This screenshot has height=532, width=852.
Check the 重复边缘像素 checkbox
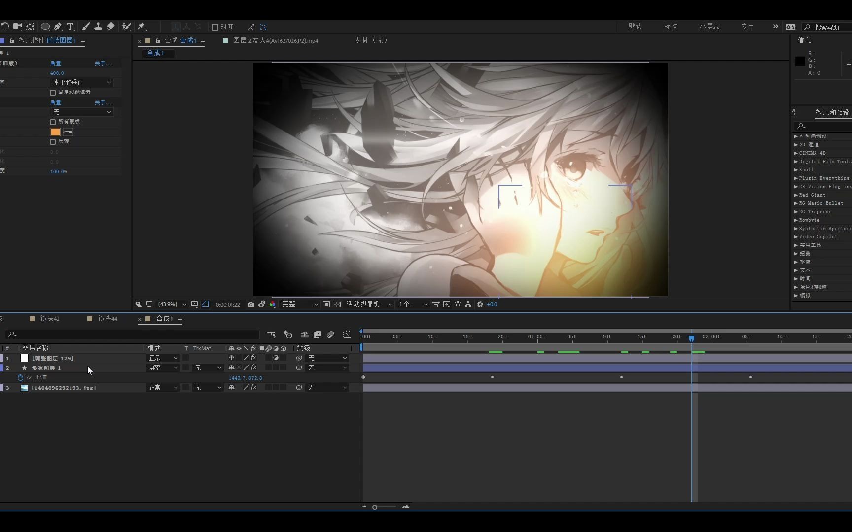point(53,92)
